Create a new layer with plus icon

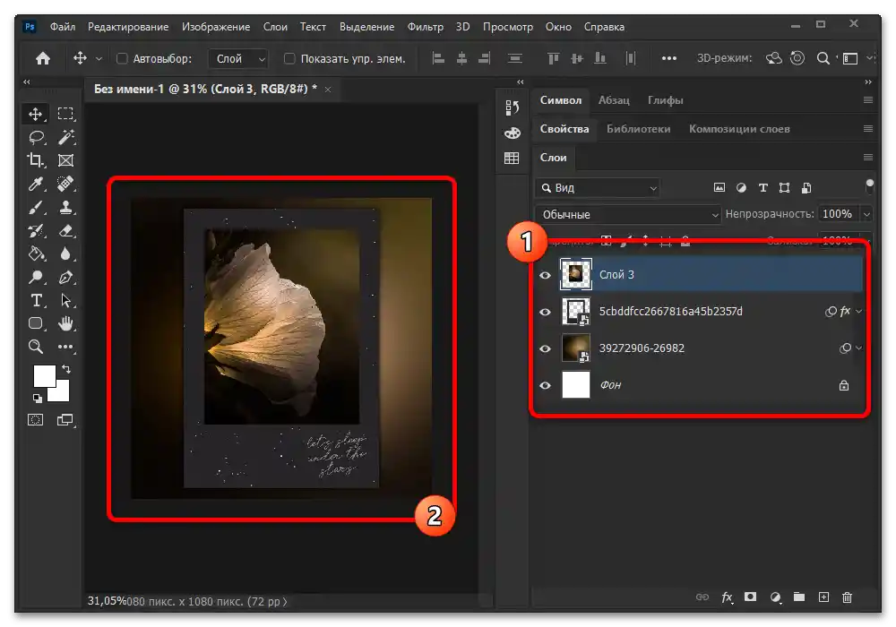click(x=823, y=597)
